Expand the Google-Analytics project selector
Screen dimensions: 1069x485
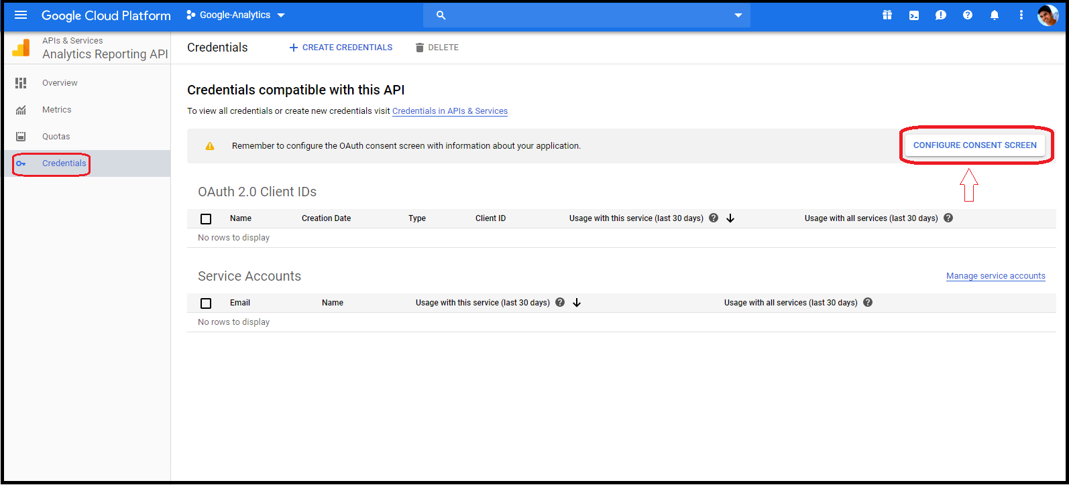coord(235,15)
